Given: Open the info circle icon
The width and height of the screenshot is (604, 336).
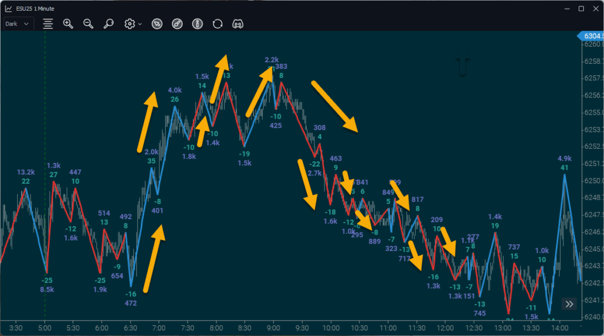Looking at the screenshot, I should coord(198,24).
